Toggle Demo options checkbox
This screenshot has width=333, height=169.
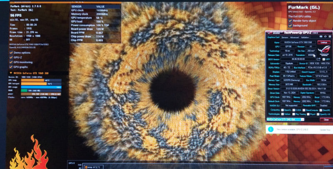point(11,52)
